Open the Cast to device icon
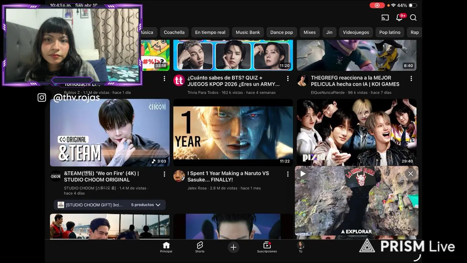 point(385,18)
